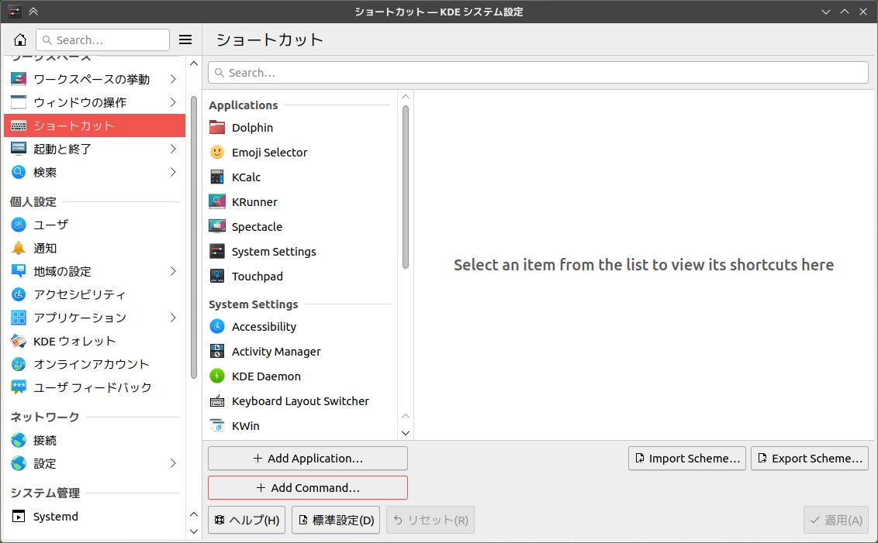Image resolution: width=878 pixels, height=543 pixels.
Task: Click the Systemd terminal icon
Action: coord(19,516)
